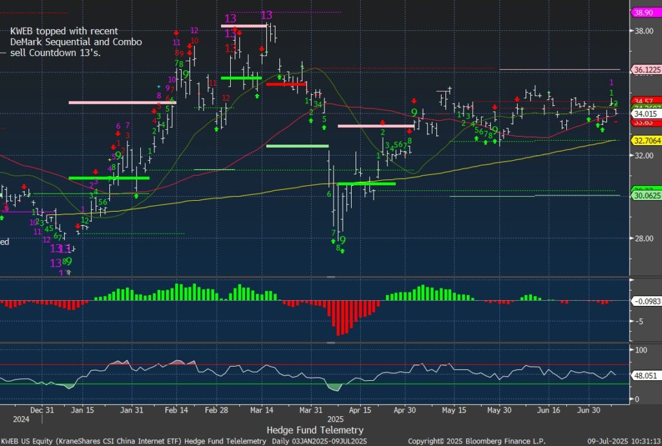Image resolution: width=662 pixels, height=446 pixels.
Task: Select the May 15 date label
Action: pos(454,410)
